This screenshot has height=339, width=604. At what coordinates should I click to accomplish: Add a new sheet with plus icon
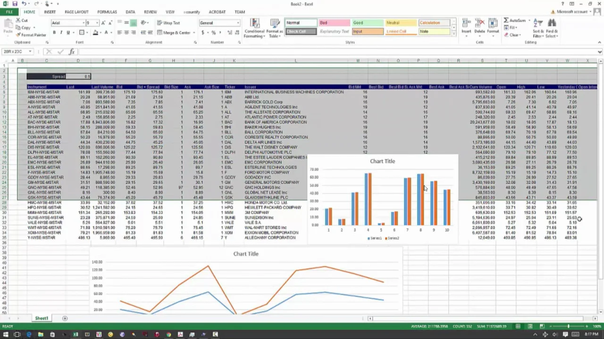click(x=65, y=318)
